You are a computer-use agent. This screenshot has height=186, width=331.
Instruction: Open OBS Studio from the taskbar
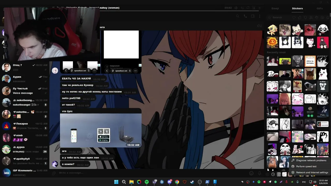(200, 182)
